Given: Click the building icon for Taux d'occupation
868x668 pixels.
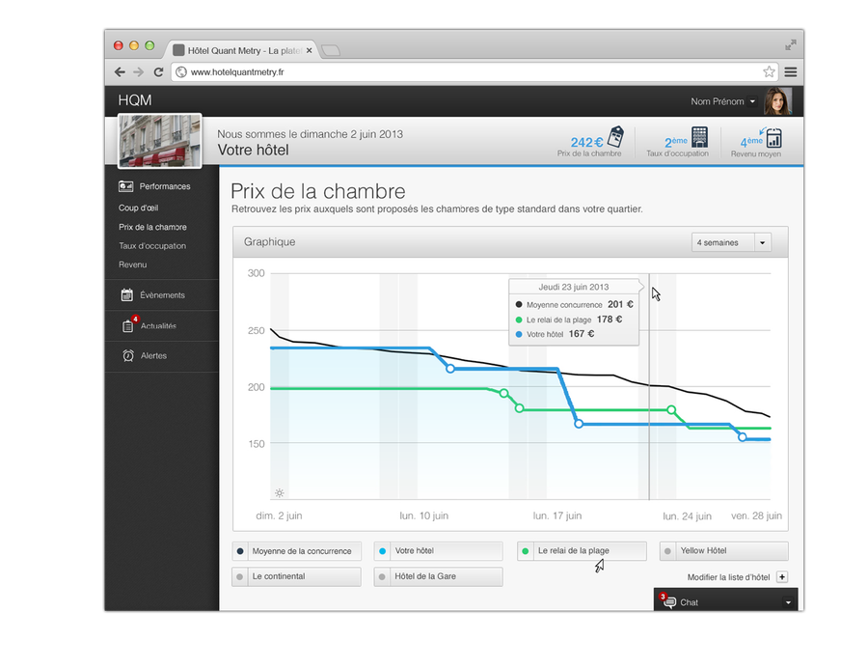Looking at the screenshot, I should coord(699,137).
